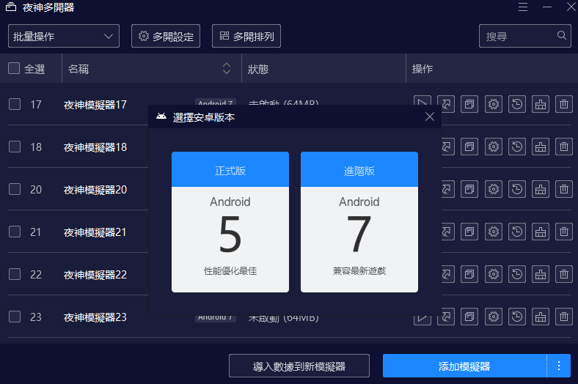Copy the 夜神模擬器20 emulator instance
The height and width of the screenshot is (384, 578).
469,189
